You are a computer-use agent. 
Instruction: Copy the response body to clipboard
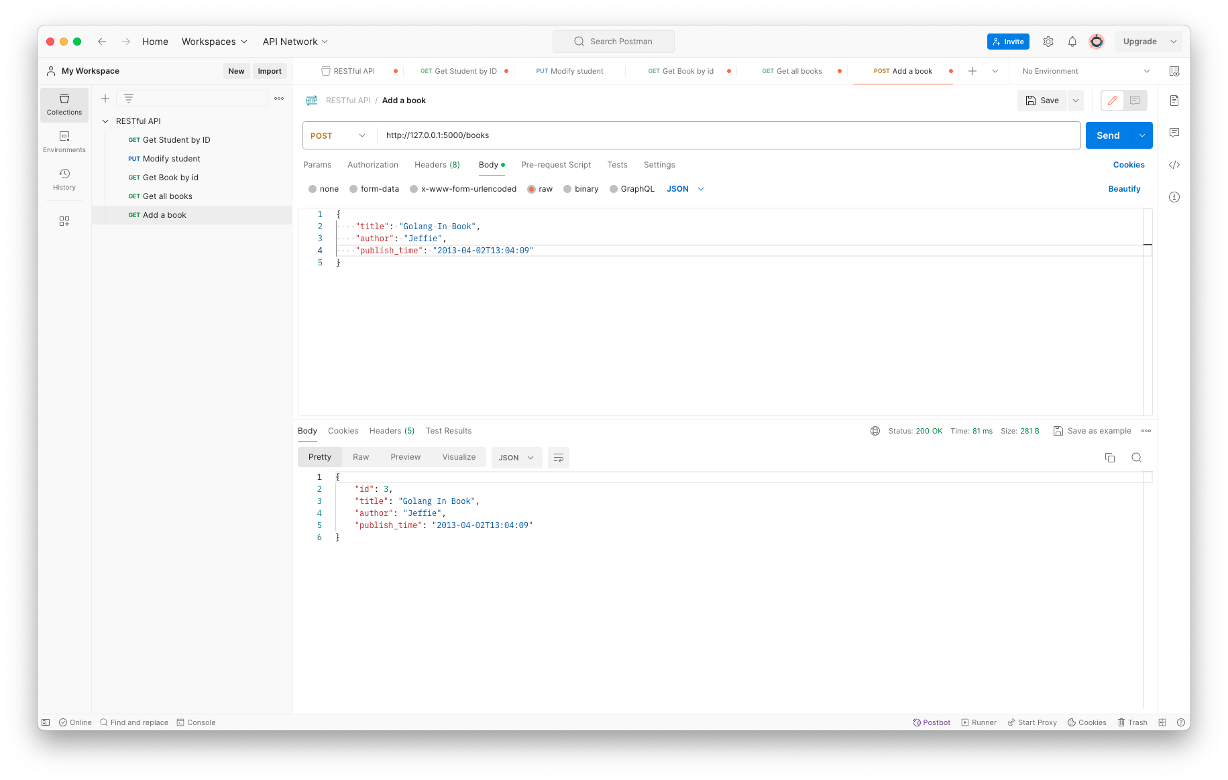click(x=1110, y=458)
